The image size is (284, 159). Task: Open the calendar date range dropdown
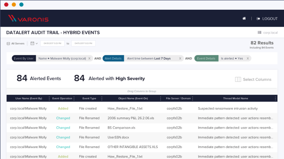tap(34, 43)
